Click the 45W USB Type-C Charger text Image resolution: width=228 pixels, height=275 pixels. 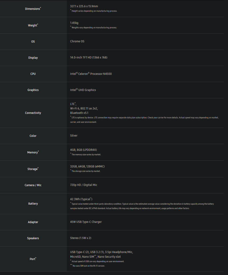pos(86,222)
